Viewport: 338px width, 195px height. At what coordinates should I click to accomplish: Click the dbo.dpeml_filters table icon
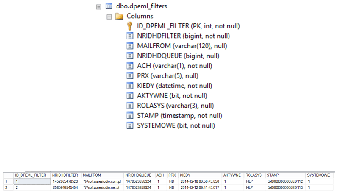pyautogui.click(x=109, y=6)
